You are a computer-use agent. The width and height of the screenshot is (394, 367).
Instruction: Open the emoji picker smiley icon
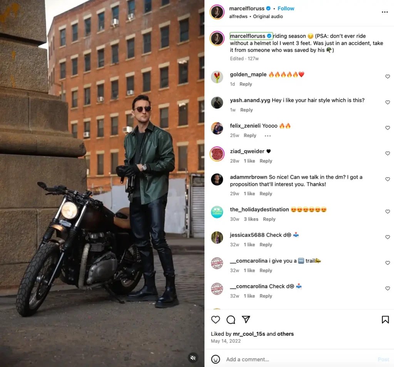[x=215, y=359]
